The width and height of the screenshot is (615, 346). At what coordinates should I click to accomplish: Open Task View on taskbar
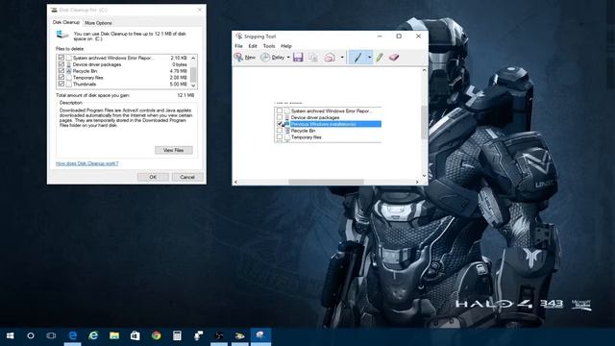coord(51,335)
